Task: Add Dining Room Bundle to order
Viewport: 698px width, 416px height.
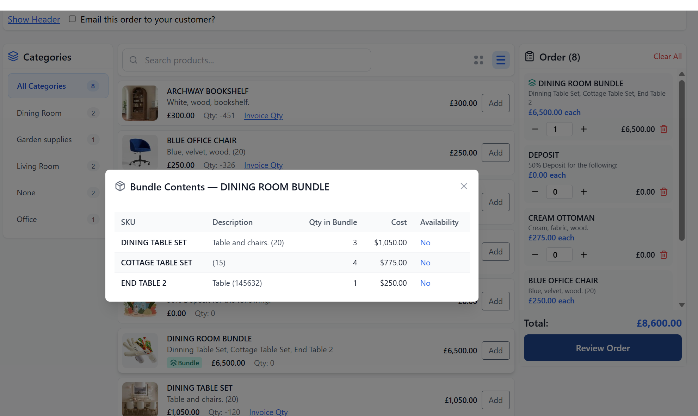Action: pos(495,351)
